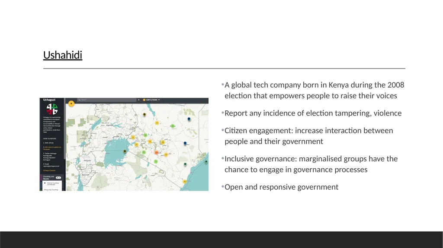Click the 'Citizen engagement' bullet text

point(308,136)
